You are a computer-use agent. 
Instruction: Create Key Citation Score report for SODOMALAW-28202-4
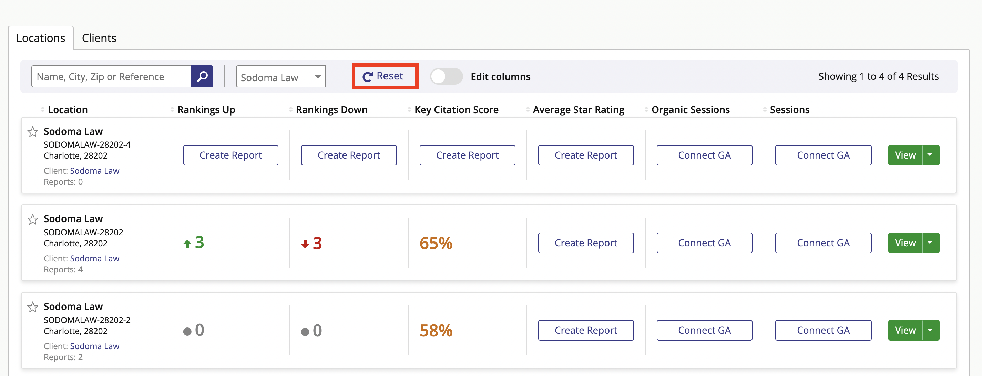pos(467,155)
